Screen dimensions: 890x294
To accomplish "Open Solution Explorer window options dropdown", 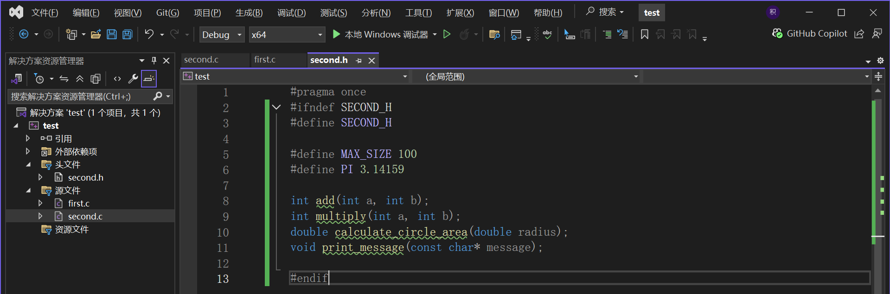I will (142, 61).
